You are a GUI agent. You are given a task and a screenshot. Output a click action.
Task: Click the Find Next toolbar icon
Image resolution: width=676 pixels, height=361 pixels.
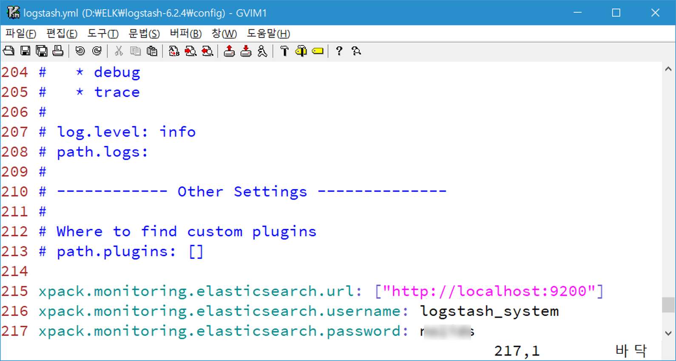190,51
